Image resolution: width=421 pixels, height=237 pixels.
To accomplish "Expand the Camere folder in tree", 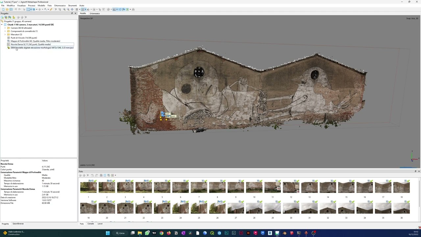I will (5, 28).
